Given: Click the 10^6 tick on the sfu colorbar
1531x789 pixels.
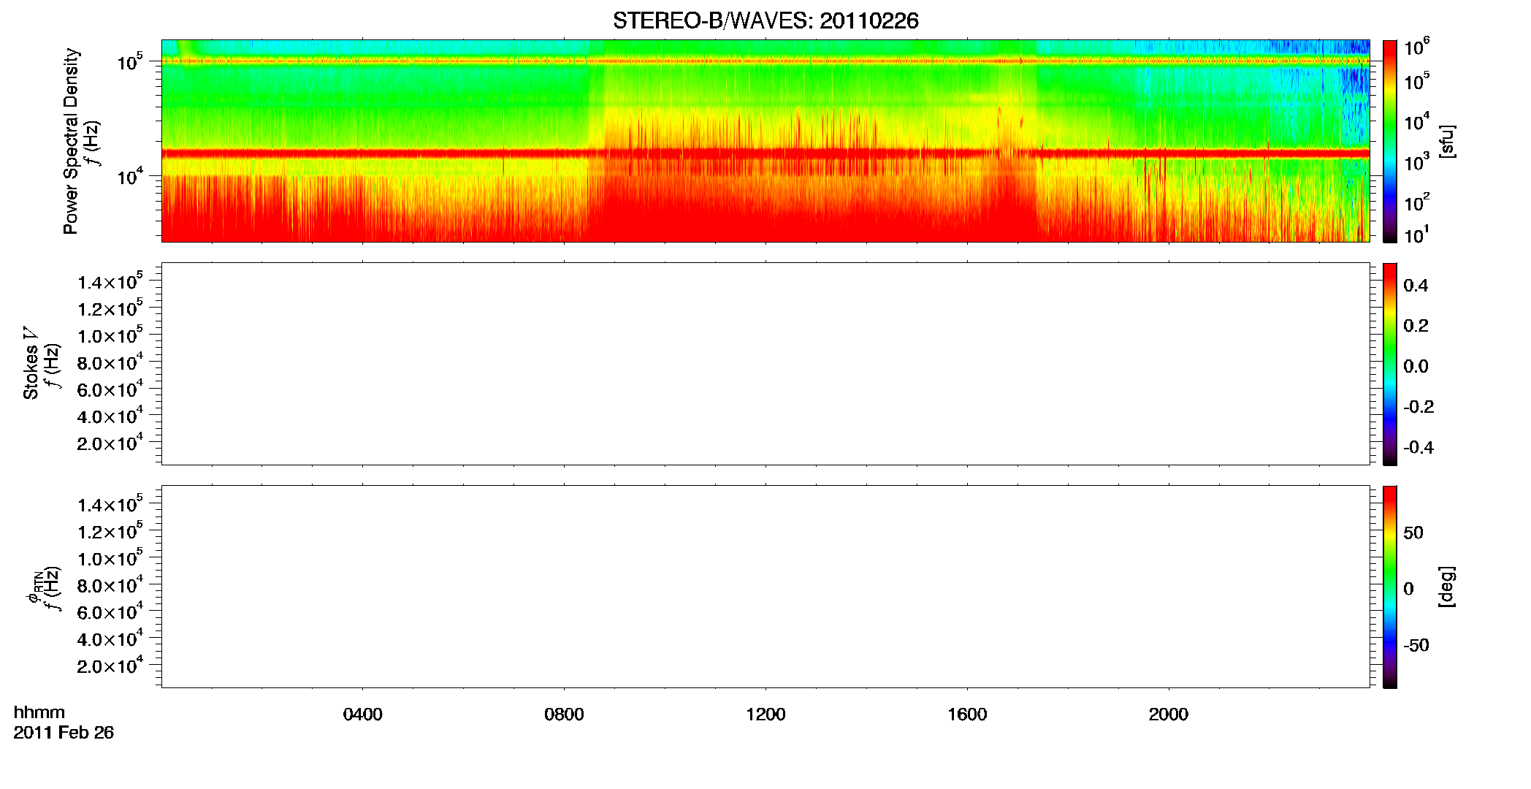Looking at the screenshot, I should point(1417,47).
